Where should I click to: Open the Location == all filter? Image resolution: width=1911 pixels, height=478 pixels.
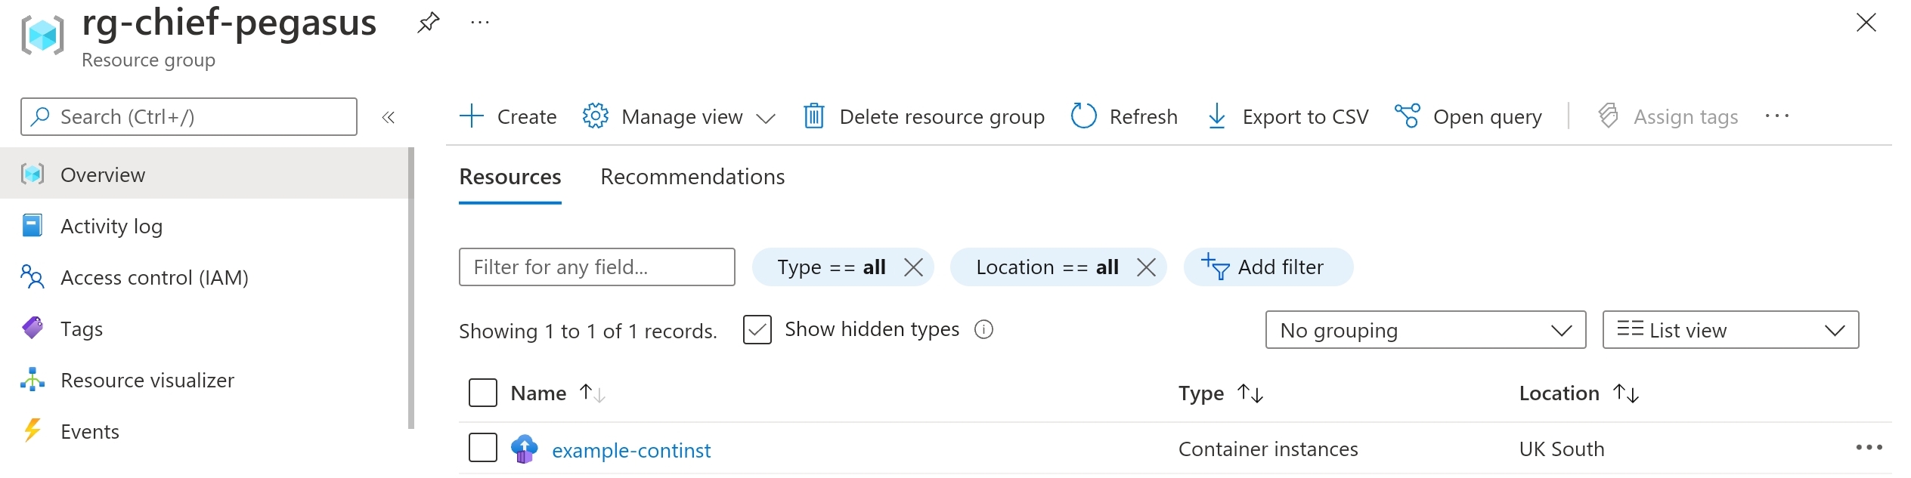(x=1047, y=267)
